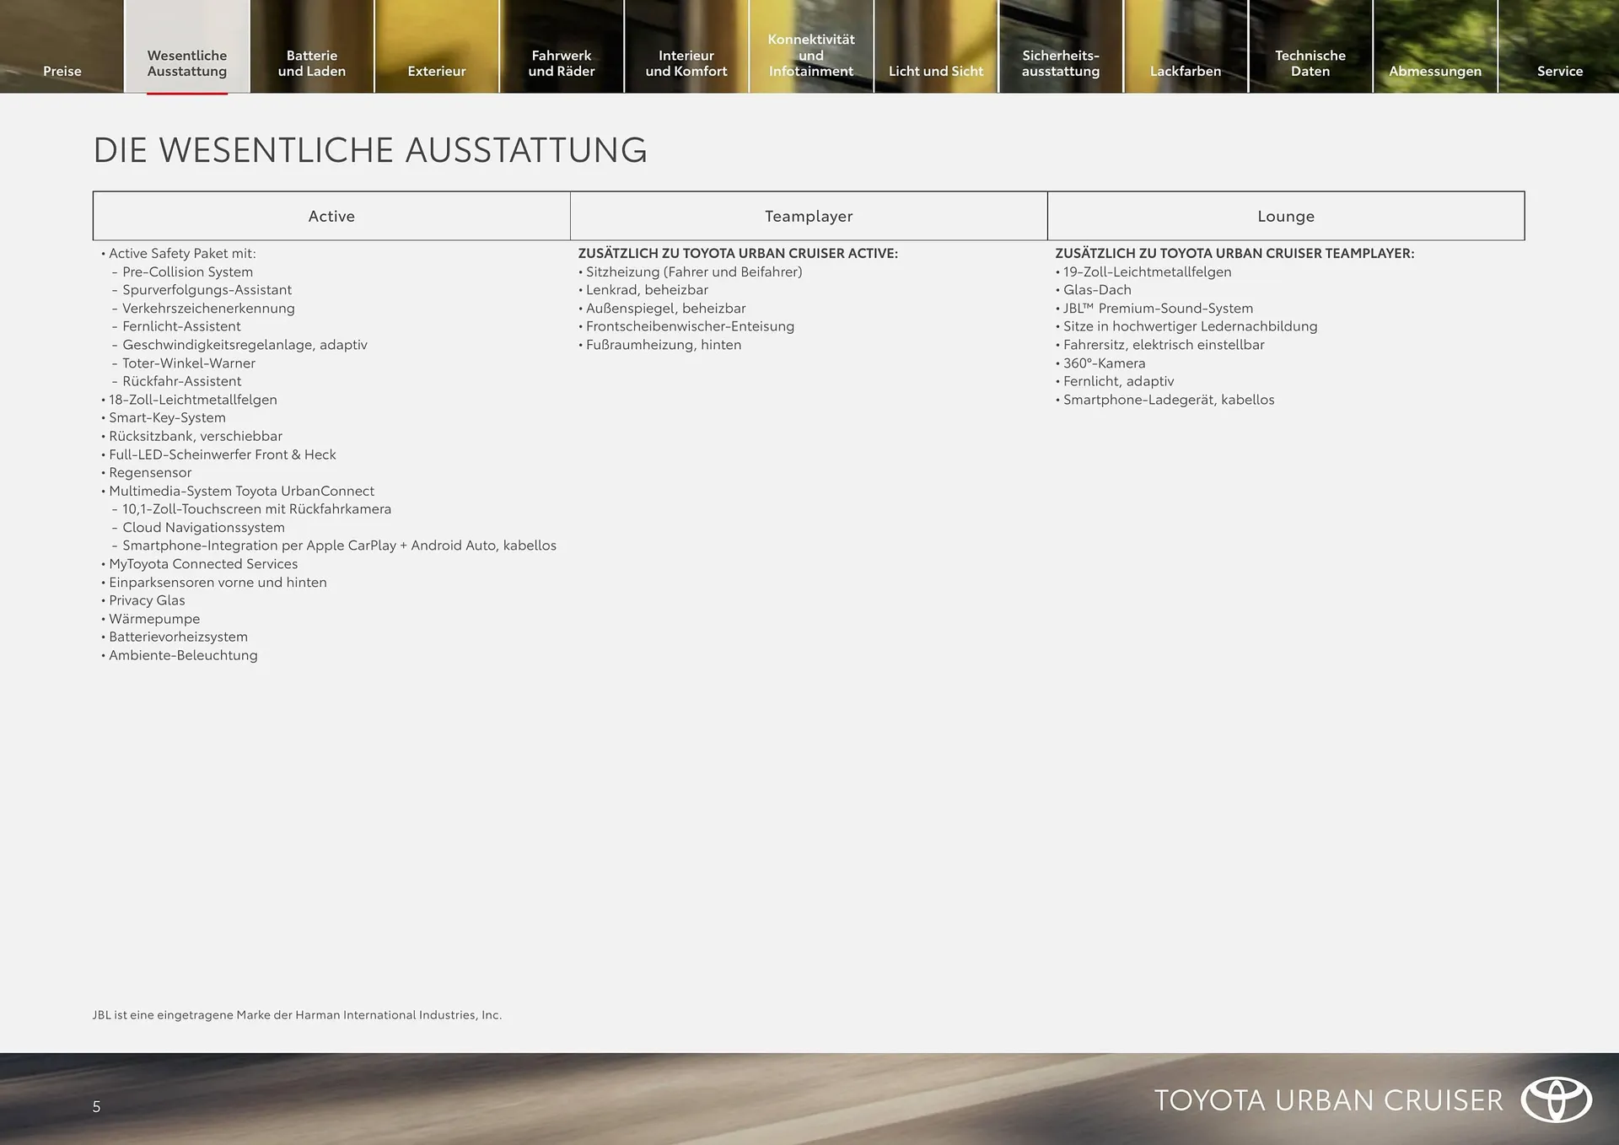The width and height of the screenshot is (1619, 1145).
Task: Click the Teamplayer column header
Action: [809, 216]
